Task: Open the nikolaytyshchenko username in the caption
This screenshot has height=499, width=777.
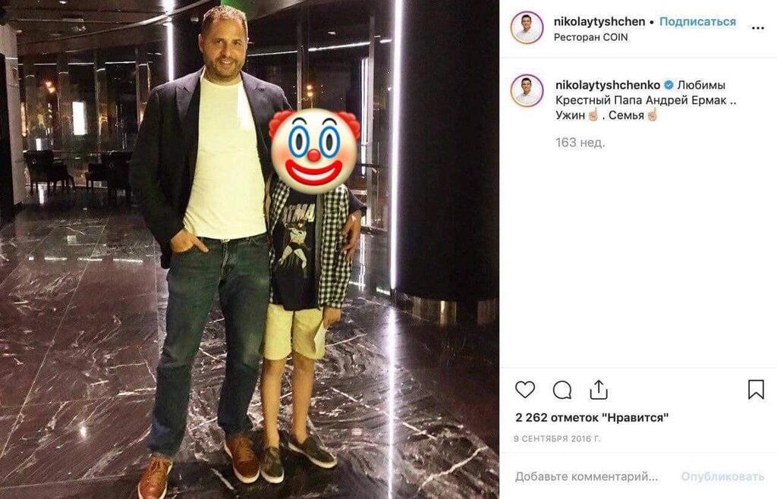Action: (x=608, y=85)
